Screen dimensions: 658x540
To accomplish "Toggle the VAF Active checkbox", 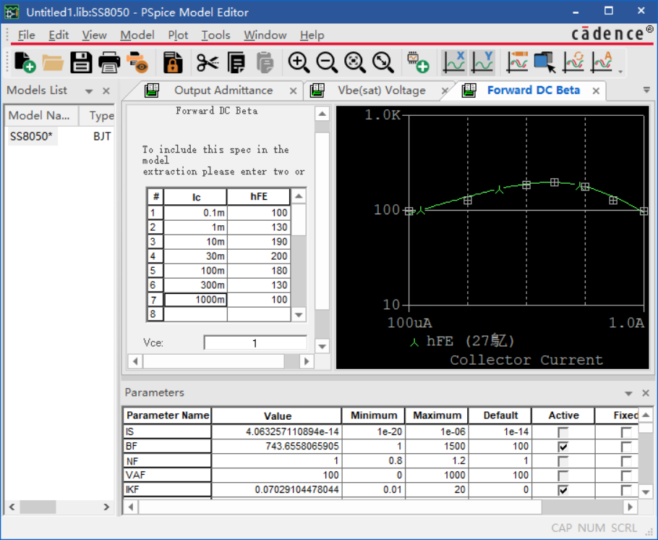I will click(x=563, y=476).
